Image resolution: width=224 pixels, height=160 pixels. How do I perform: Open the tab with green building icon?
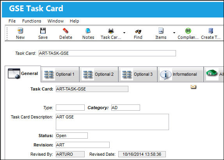coord(214,74)
